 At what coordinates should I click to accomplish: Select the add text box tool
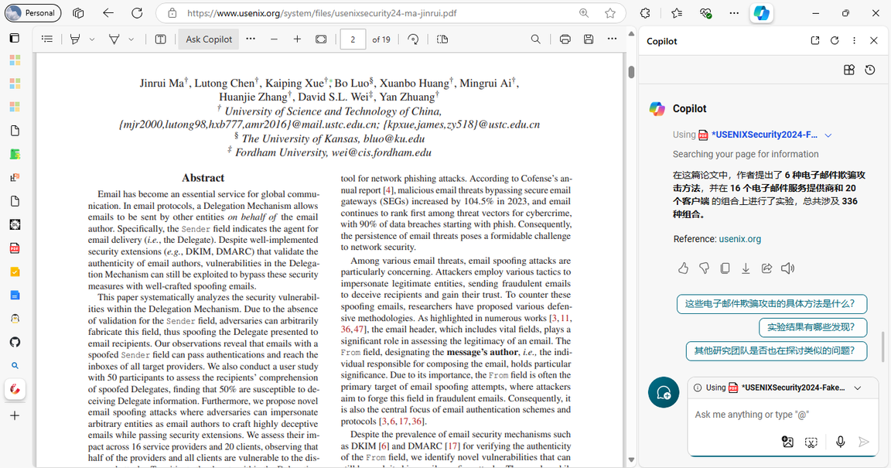[161, 39]
